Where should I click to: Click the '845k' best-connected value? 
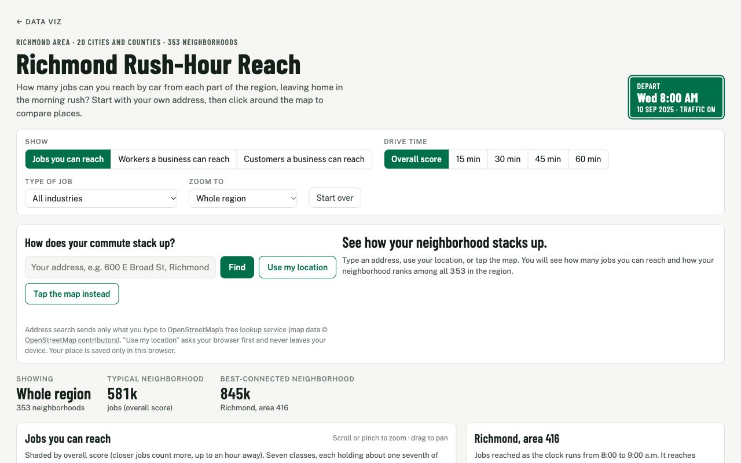[235, 394]
